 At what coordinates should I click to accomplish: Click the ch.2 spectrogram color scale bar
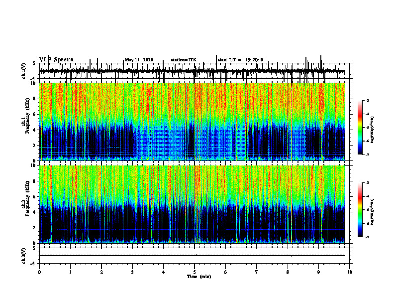[x=360, y=210]
